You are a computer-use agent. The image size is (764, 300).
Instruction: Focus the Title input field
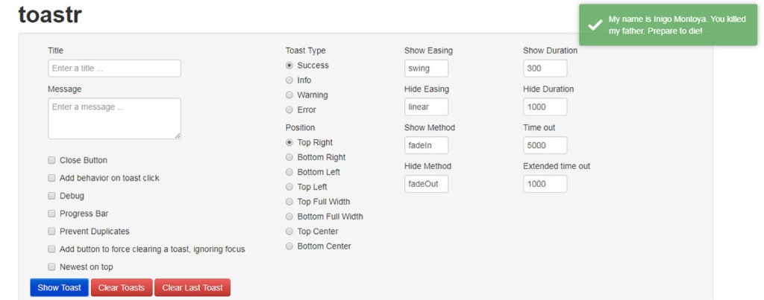(114, 68)
